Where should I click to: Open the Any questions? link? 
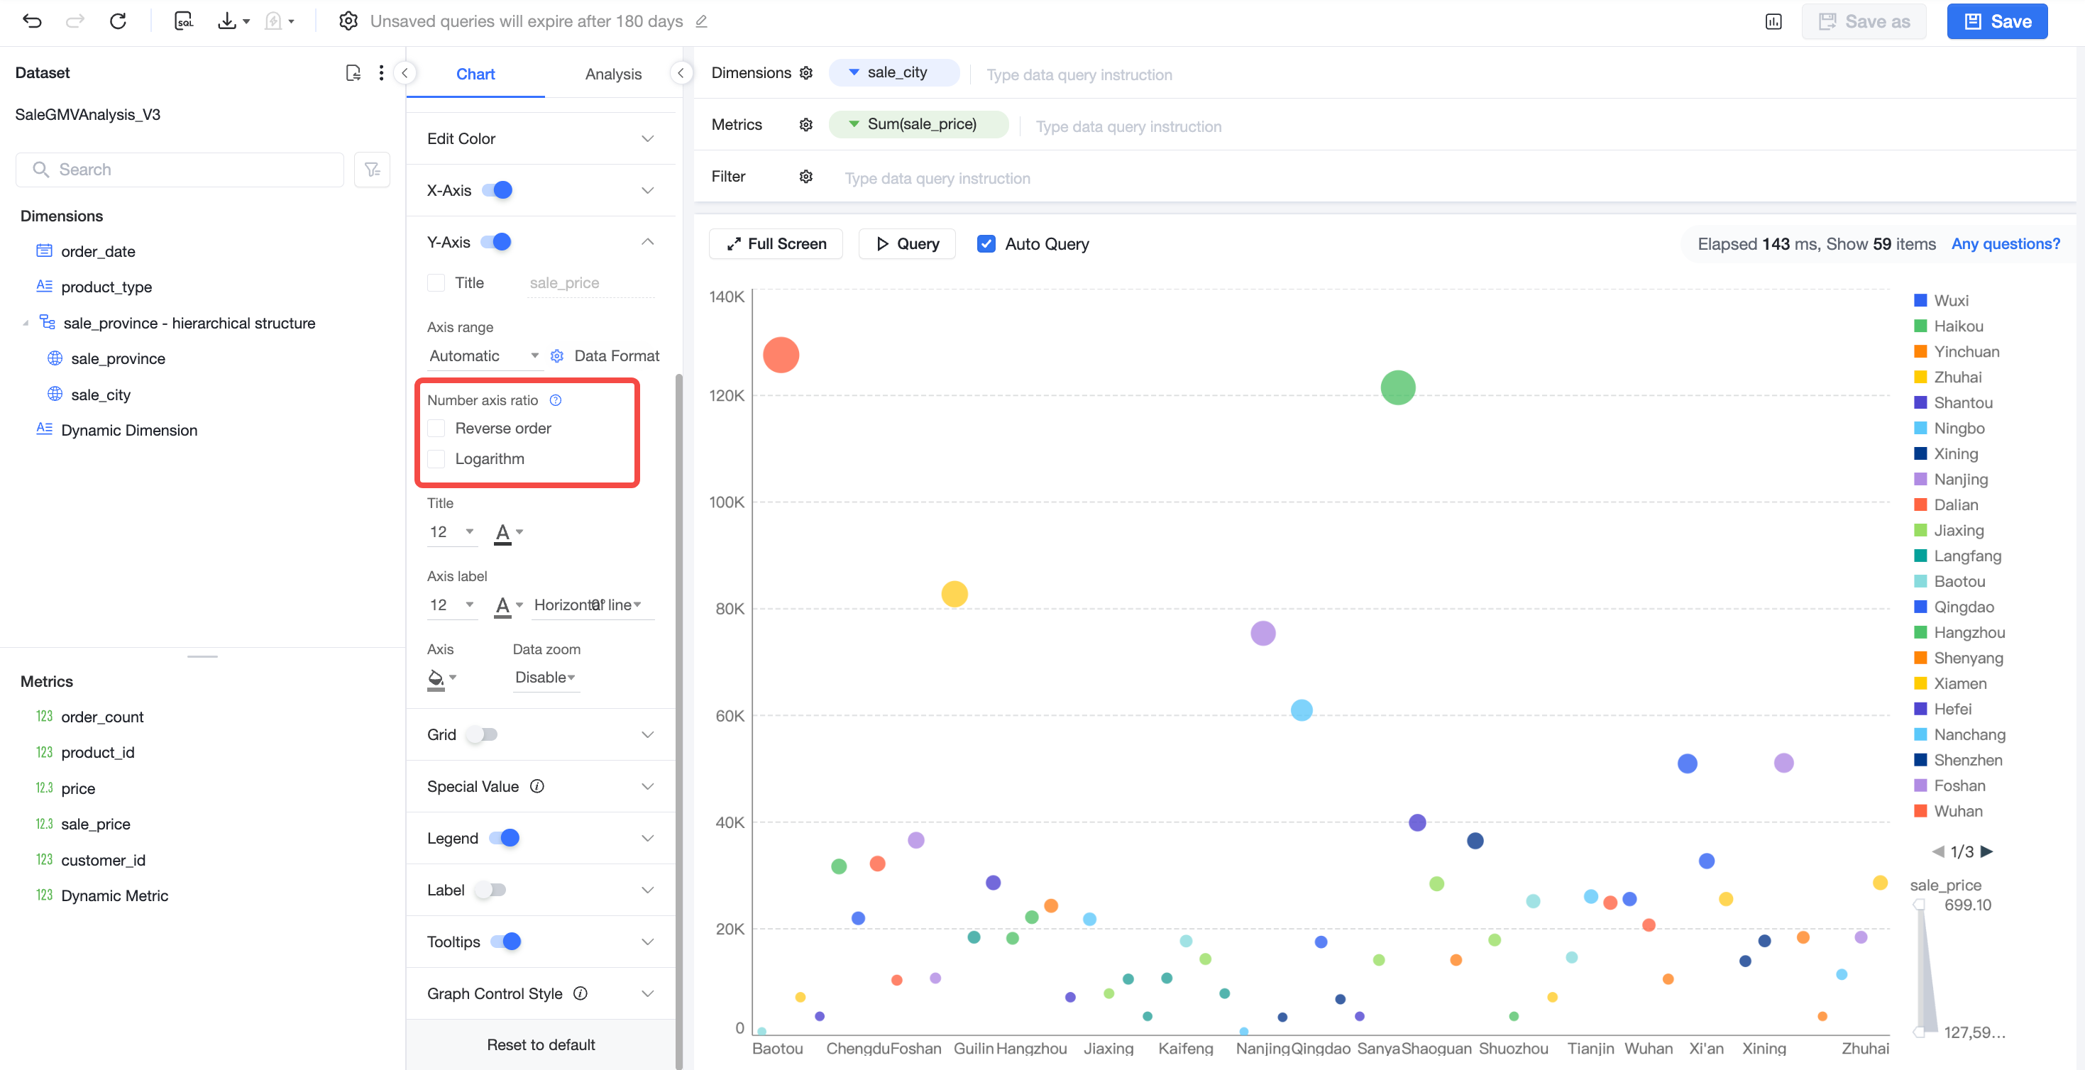click(2006, 244)
